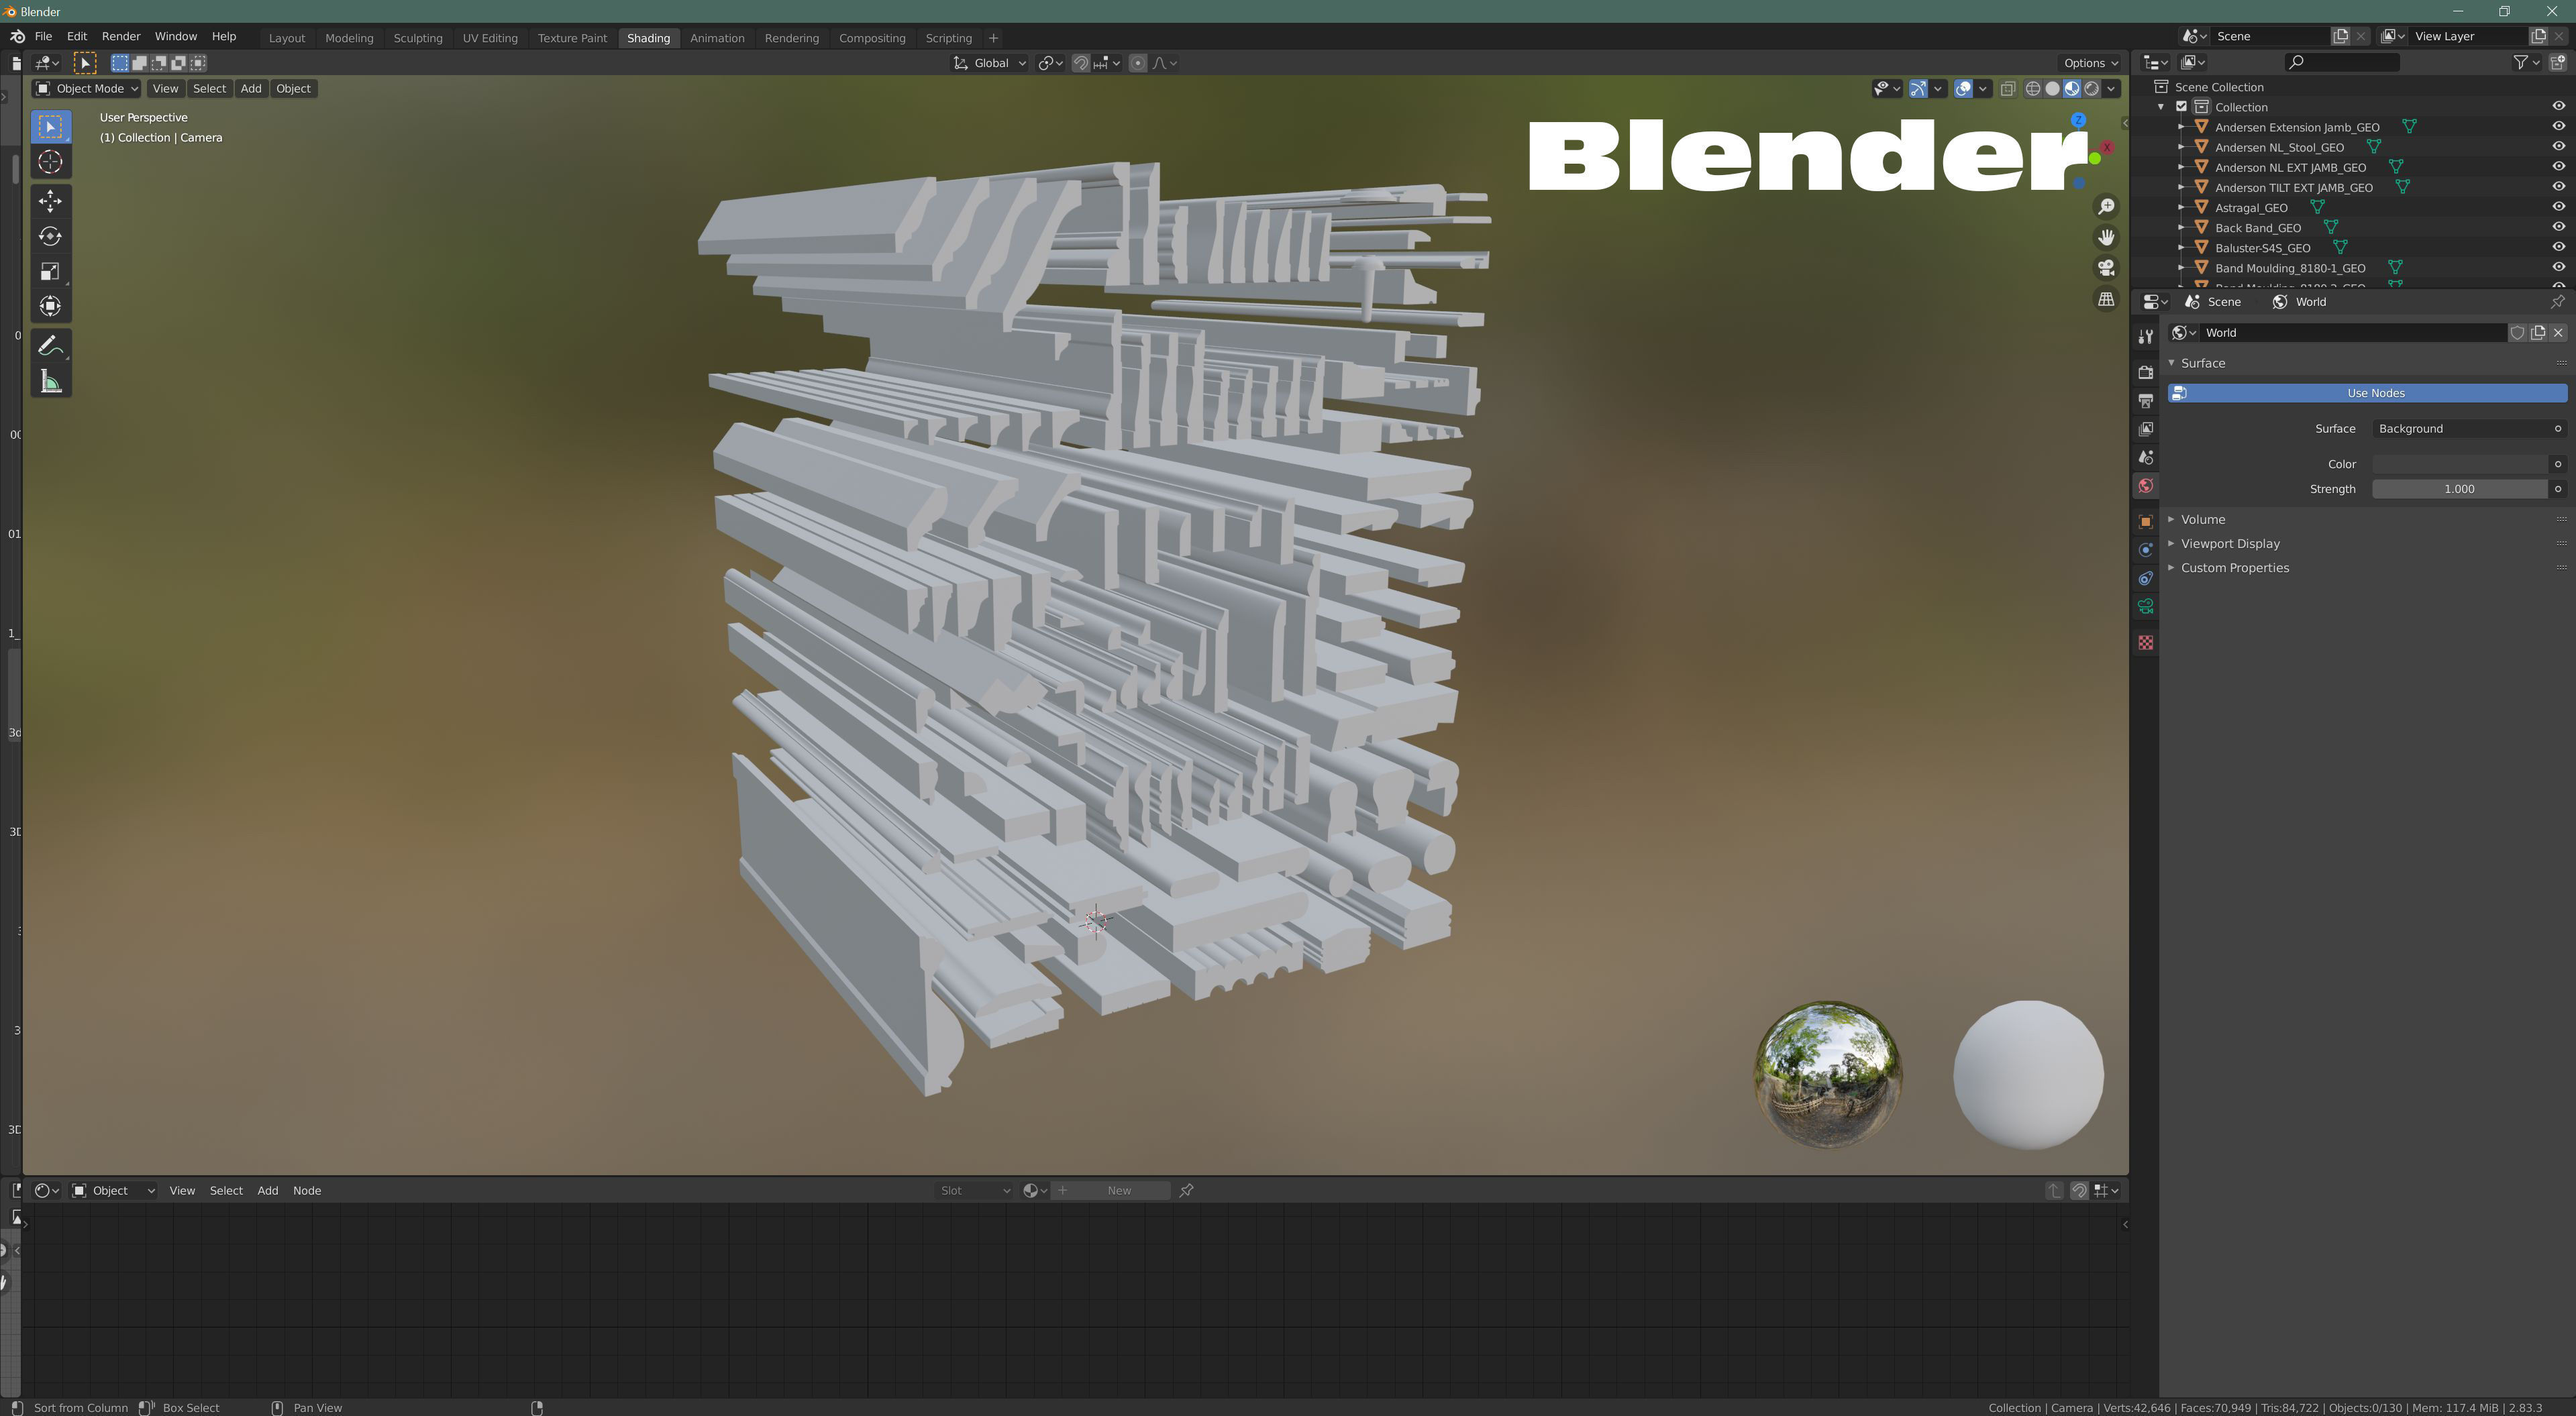This screenshot has height=1416, width=2576.
Task: Open the Physics properties tab
Action: pos(2145,550)
